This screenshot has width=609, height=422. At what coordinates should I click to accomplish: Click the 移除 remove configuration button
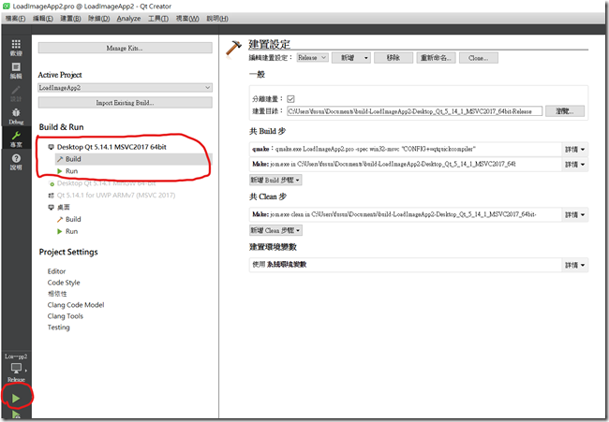394,58
